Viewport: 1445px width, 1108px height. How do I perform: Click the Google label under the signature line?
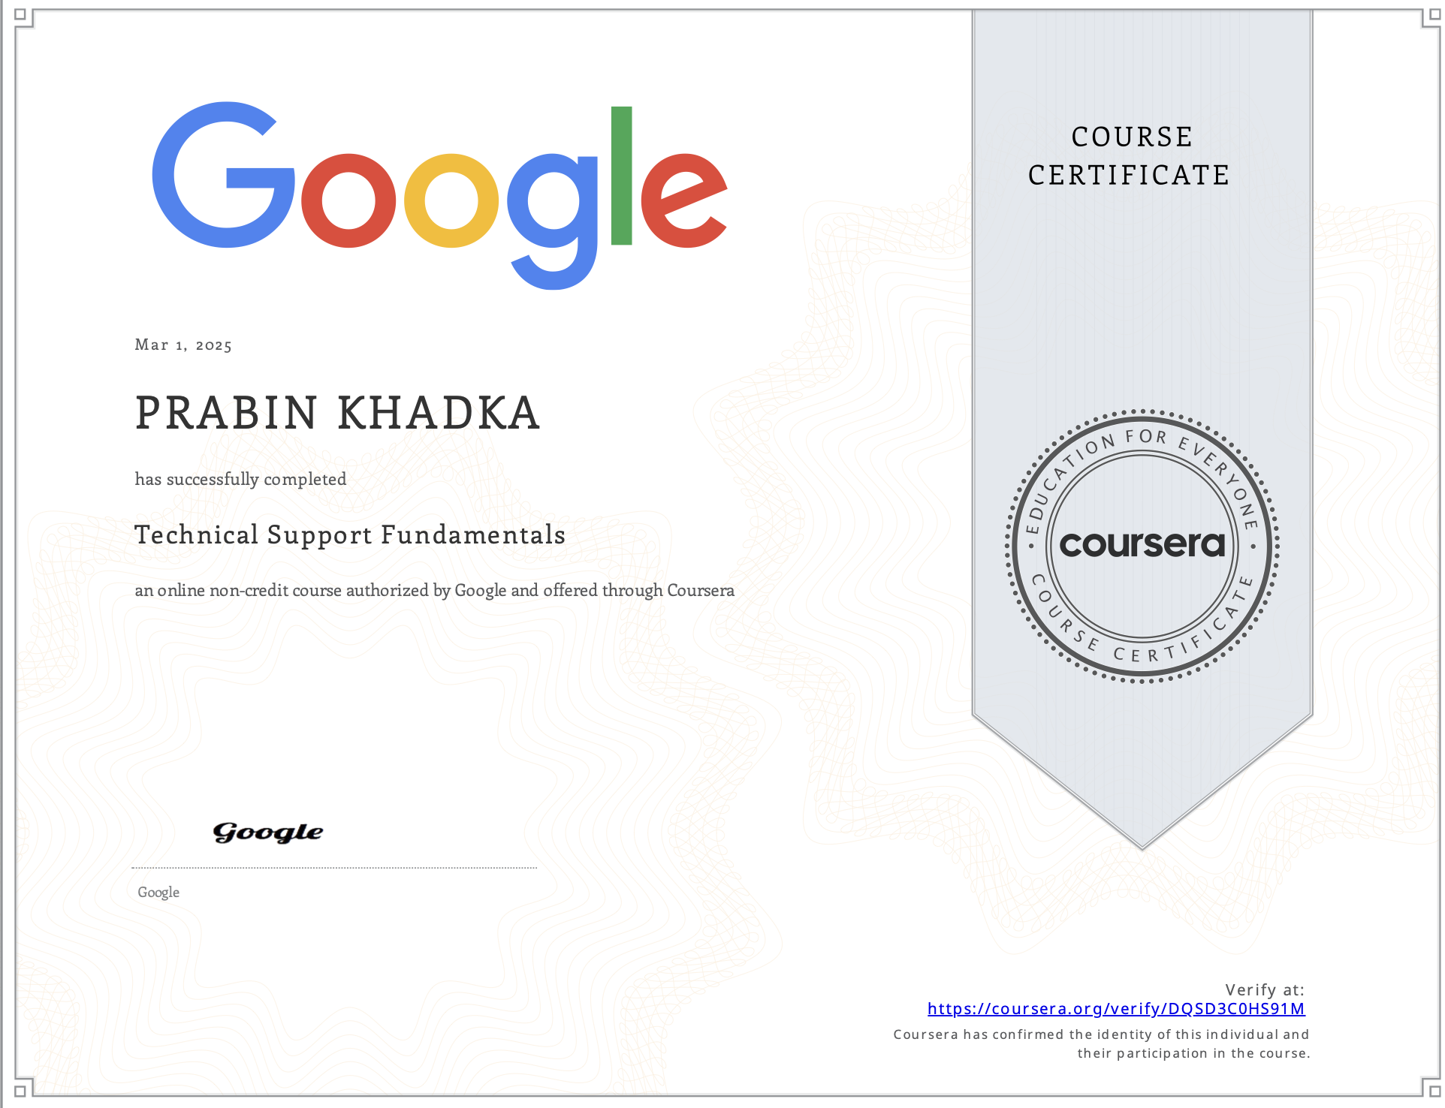[159, 892]
